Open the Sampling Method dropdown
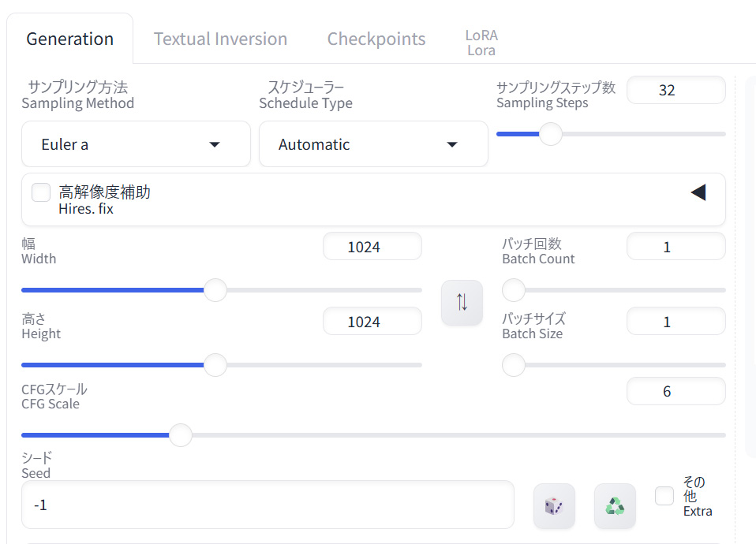 [136, 144]
